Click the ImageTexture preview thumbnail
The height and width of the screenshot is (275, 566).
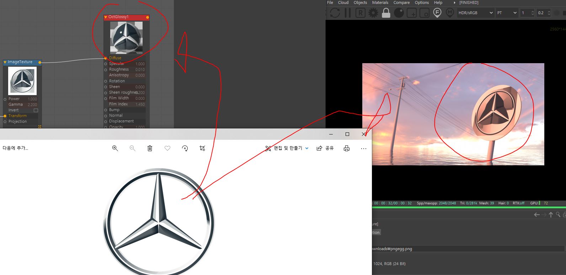click(x=22, y=81)
